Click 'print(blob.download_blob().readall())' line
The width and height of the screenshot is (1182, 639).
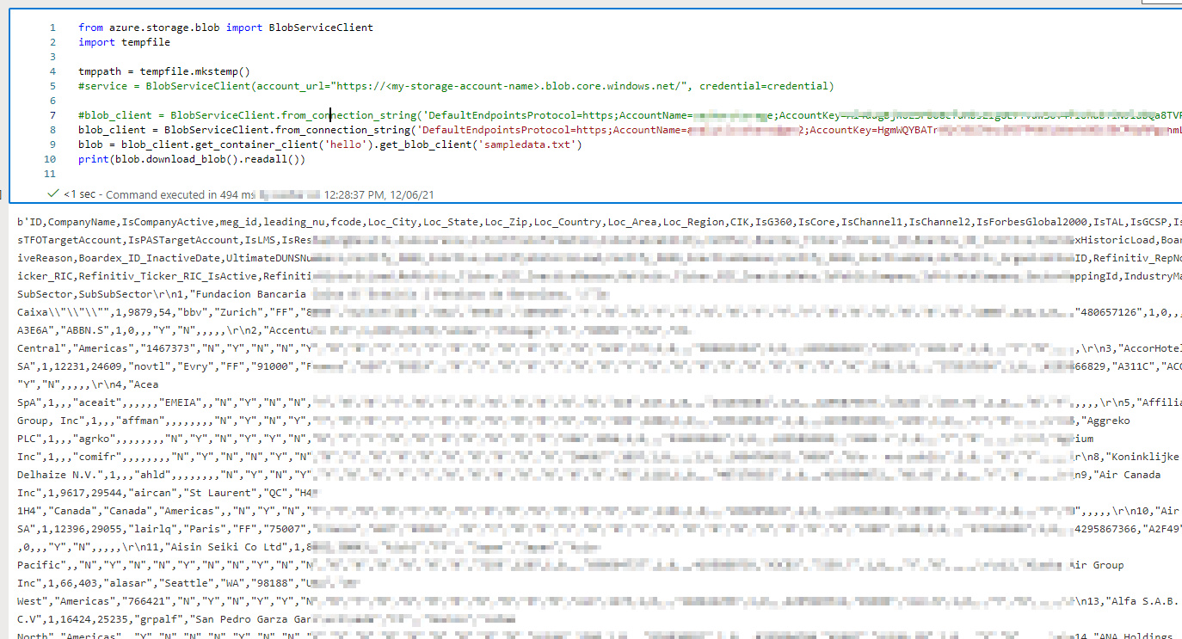(192, 159)
